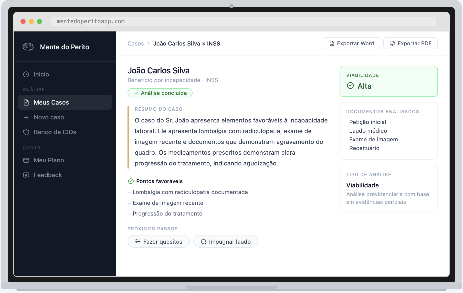Click the Mente do Perito app title

pos(65,47)
